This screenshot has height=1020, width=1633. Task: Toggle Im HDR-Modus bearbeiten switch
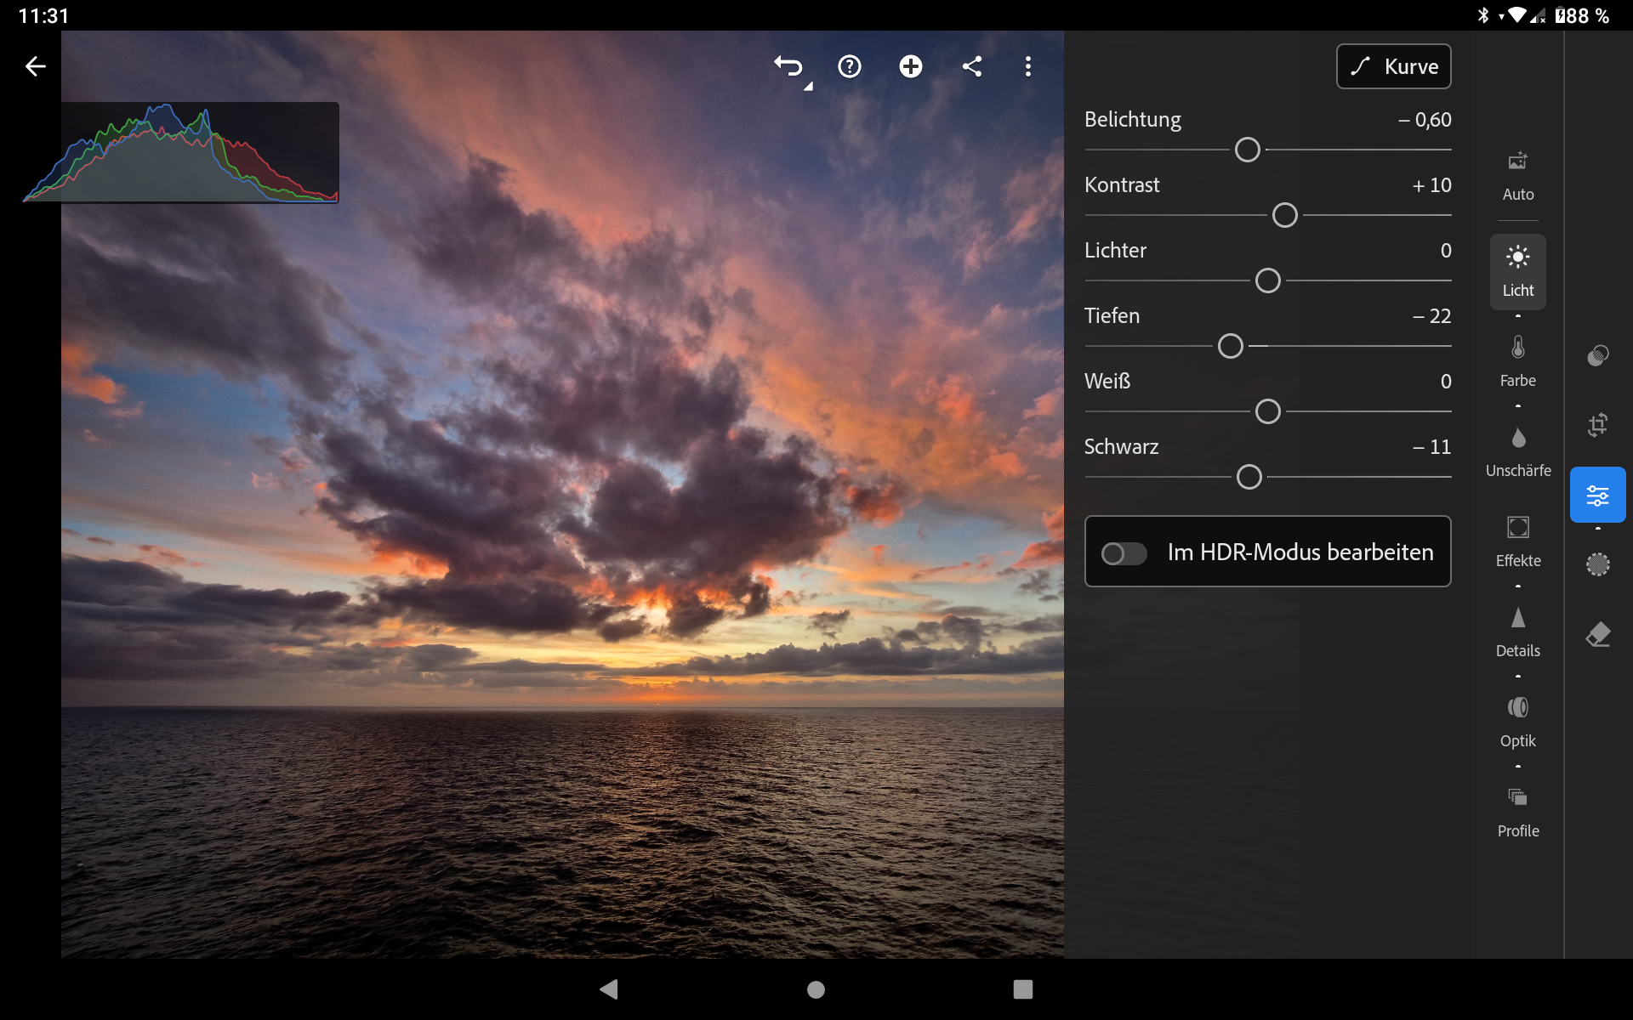(x=1124, y=553)
